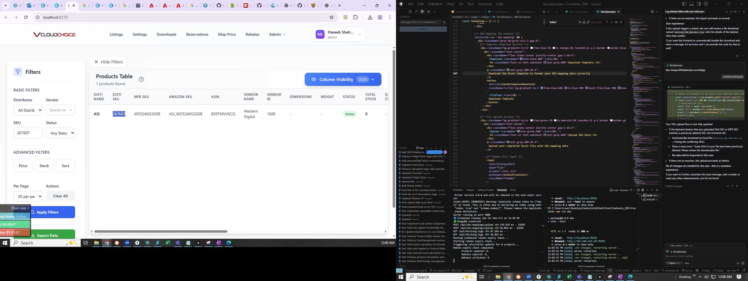
Task: Open Reservations in the navbar
Action: (x=197, y=34)
